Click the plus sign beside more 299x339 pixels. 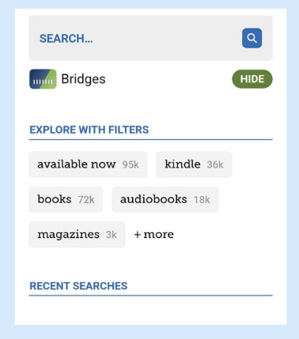coord(138,235)
